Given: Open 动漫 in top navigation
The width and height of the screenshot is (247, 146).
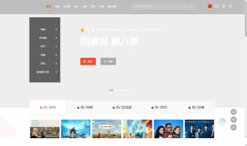Looking at the screenshot, I should (85, 6).
